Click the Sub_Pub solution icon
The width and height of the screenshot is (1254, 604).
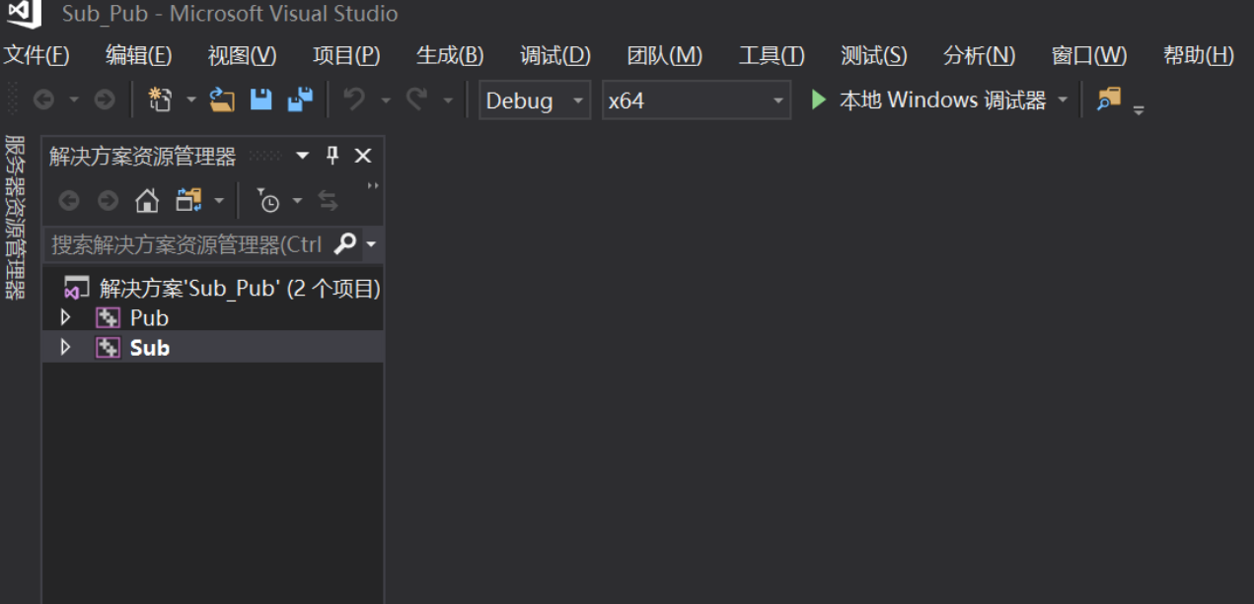point(77,289)
